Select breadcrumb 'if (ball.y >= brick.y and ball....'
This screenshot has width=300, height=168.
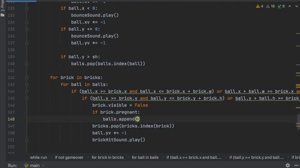(x=256, y=157)
